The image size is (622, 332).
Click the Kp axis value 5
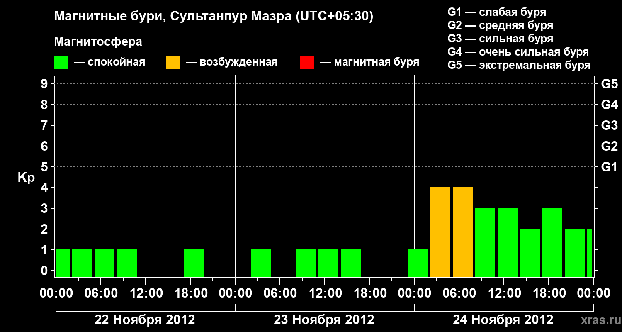[x=45, y=167]
